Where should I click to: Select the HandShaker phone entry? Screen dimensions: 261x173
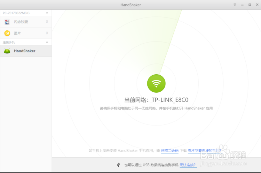(x=26, y=51)
